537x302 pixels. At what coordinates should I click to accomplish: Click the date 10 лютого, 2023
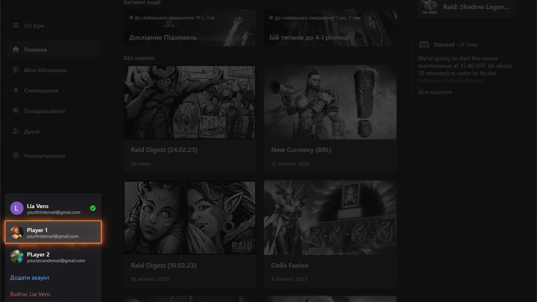click(150, 279)
